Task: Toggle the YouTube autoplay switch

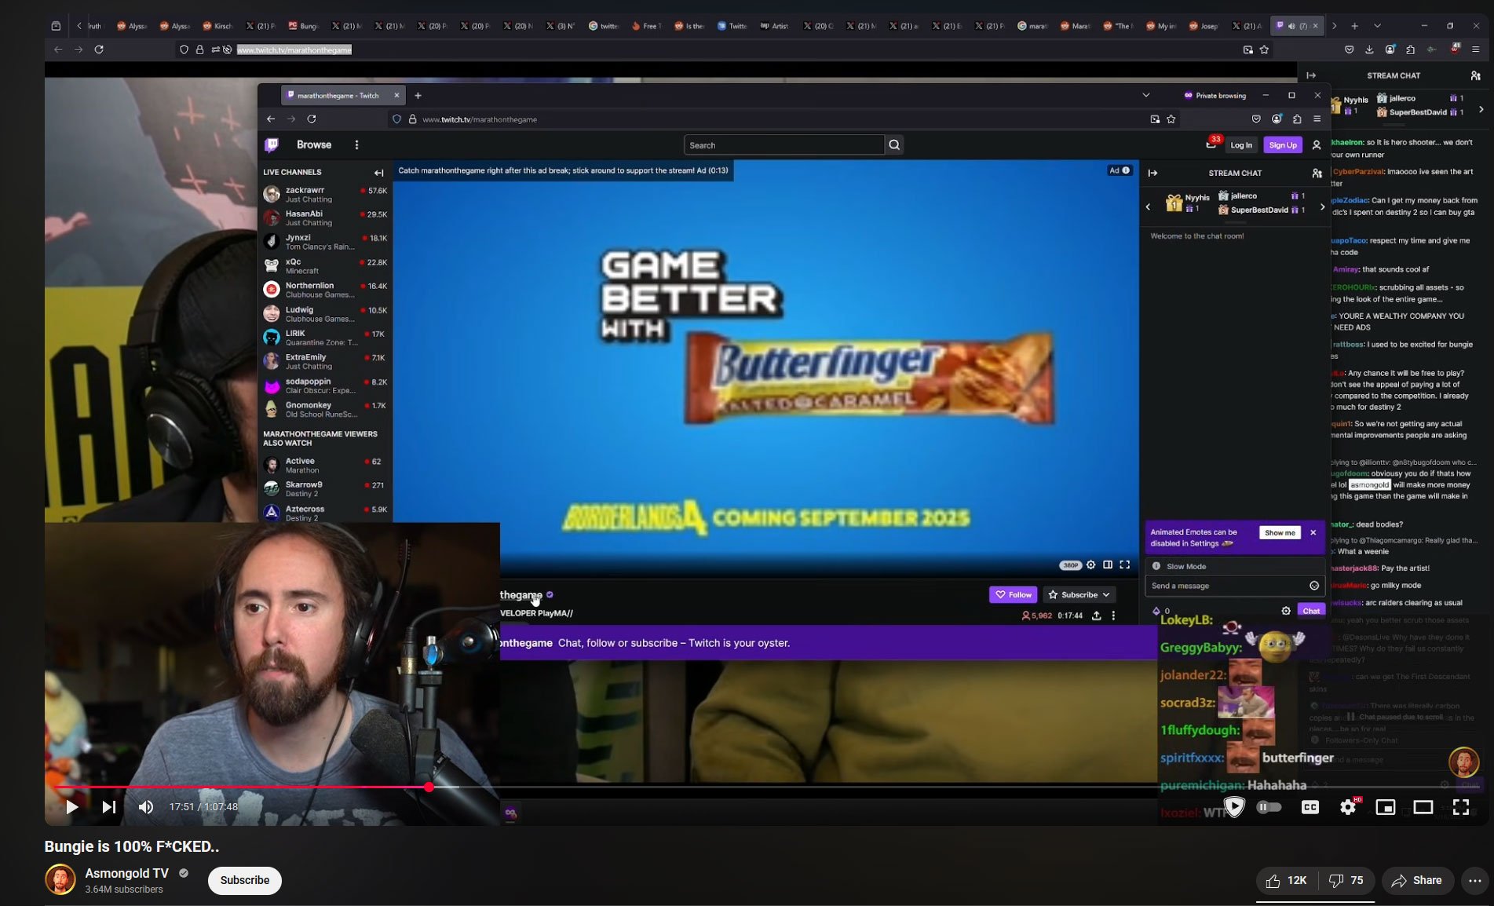Action: click(1269, 807)
